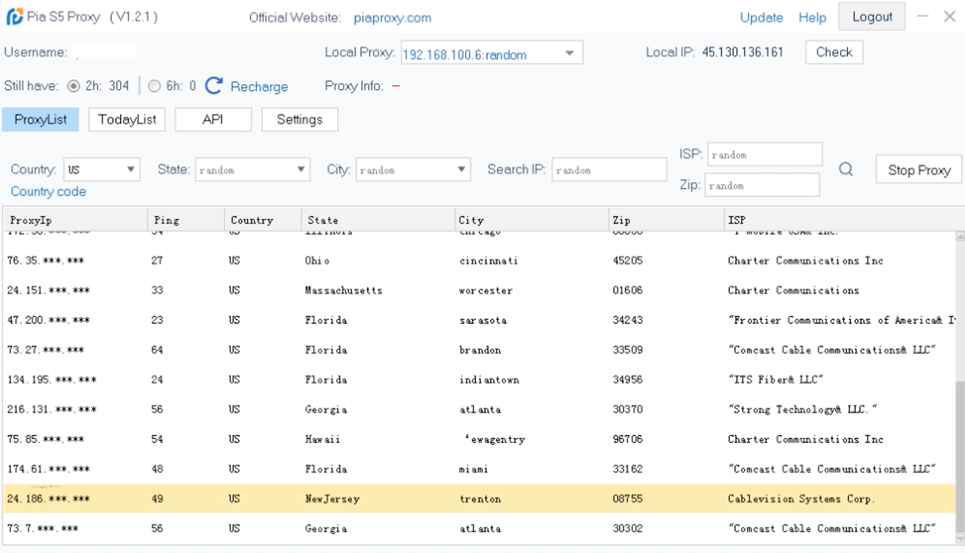Click the Cablevision Systems Corp. ISP cell
The image size is (965, 553).
point(801,499)
